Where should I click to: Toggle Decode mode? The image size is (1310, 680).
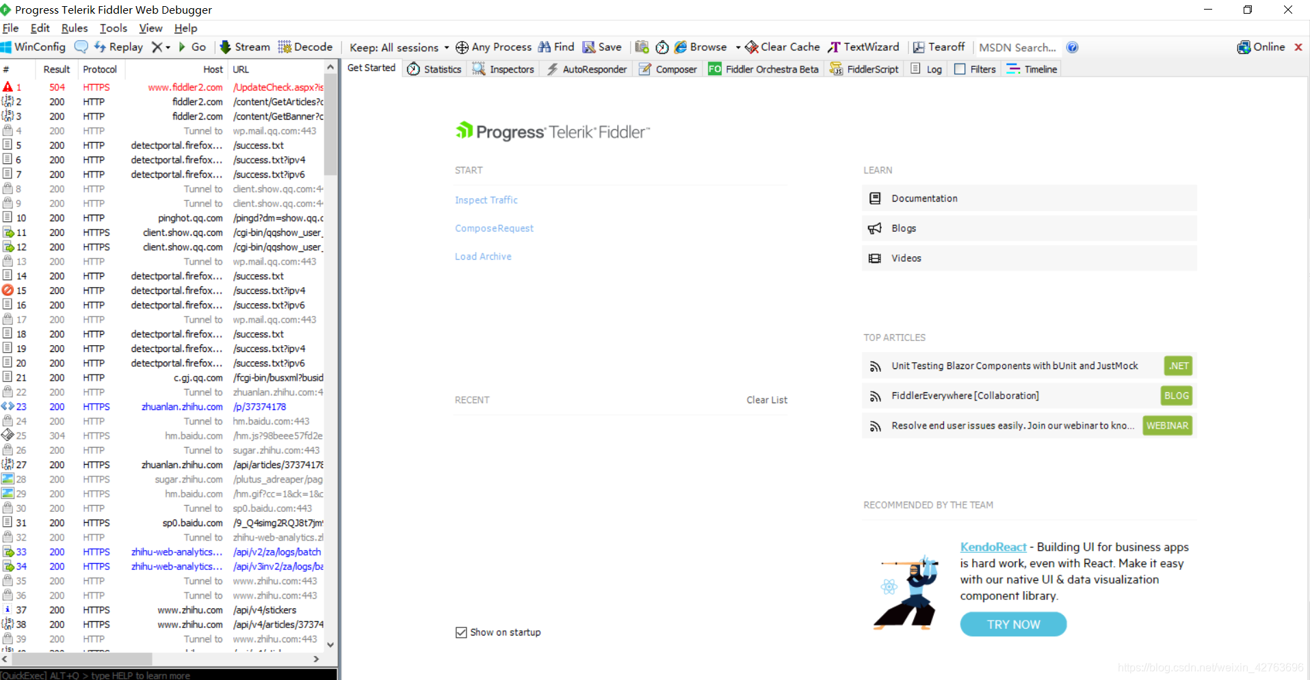(305, 47)
